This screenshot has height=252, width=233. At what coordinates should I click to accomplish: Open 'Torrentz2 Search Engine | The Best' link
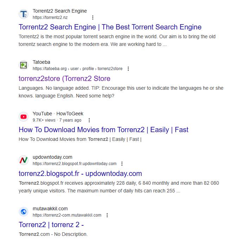pyautogui.click(x=110, y=27)
